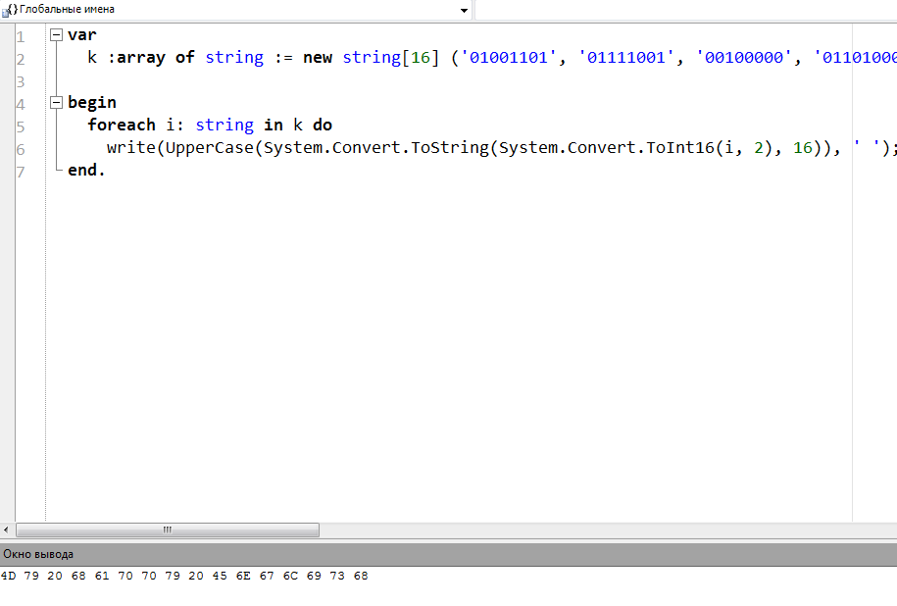Click the horizontal scrollbar thumb

(168, 530)
